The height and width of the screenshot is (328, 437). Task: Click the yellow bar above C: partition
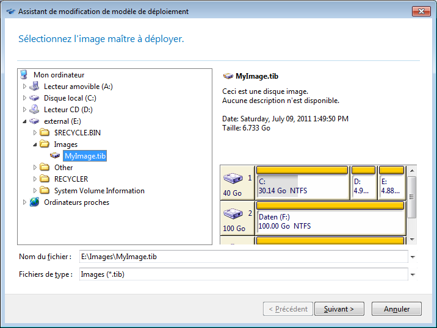302,170
